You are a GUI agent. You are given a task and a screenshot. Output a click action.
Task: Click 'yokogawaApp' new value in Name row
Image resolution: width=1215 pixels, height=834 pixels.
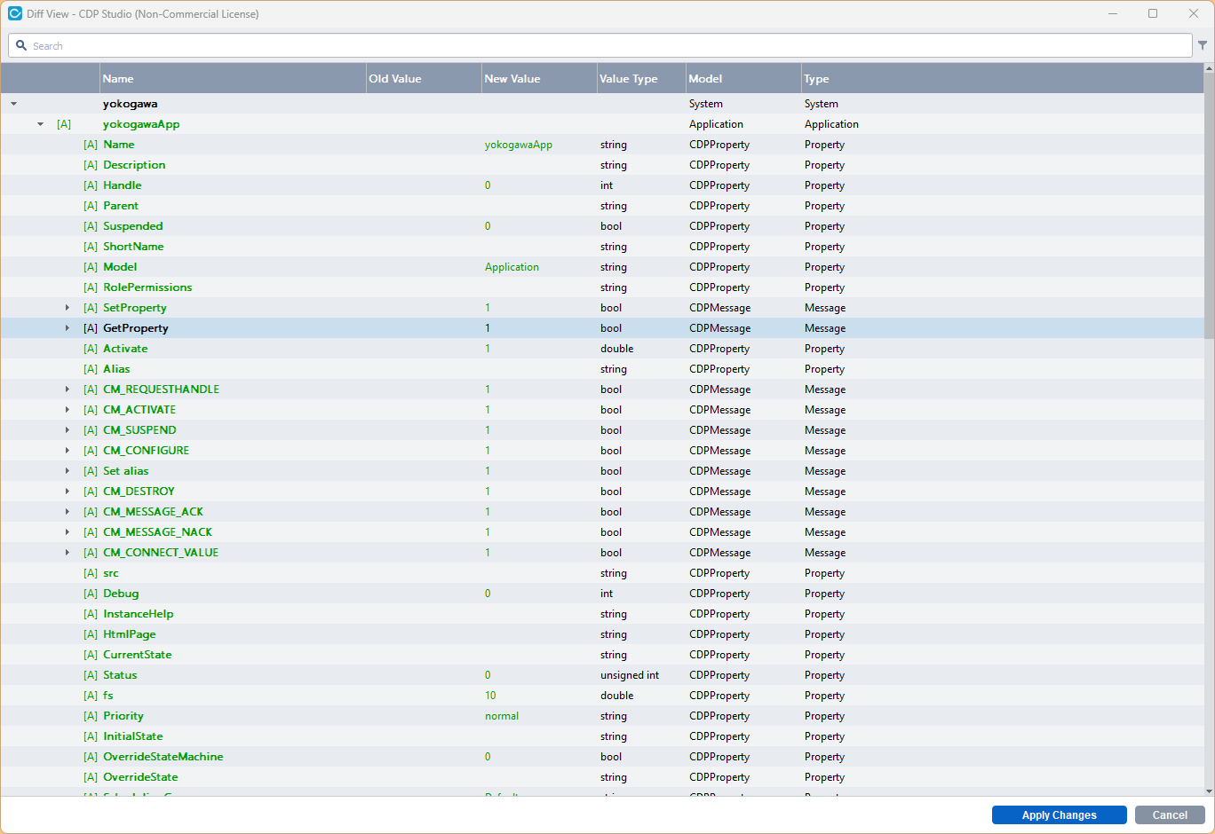pyautogui.click(x=519, y=145)
